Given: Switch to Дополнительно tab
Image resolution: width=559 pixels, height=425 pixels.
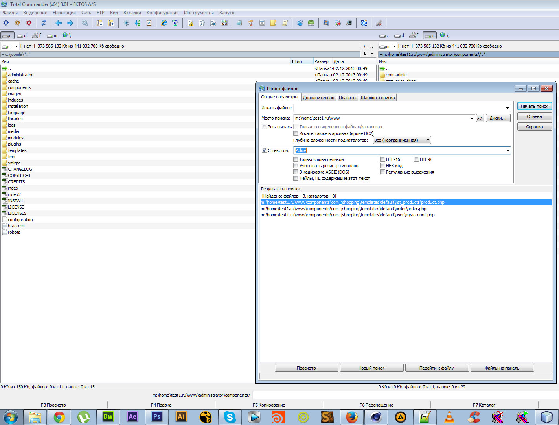Looking at the screenshot, I should click(x=318, y=98).
